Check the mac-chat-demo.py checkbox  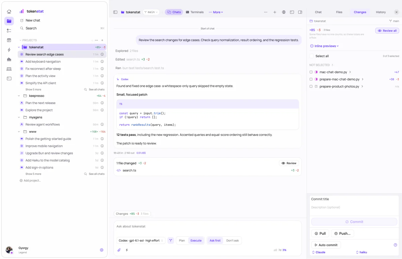(x=311, y=72)
